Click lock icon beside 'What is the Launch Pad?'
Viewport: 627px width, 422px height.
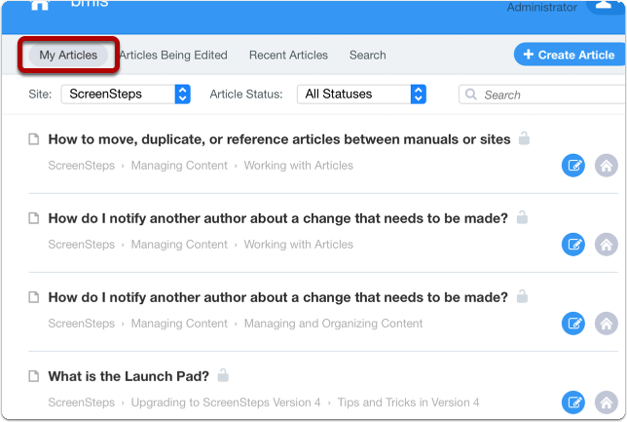223,375
